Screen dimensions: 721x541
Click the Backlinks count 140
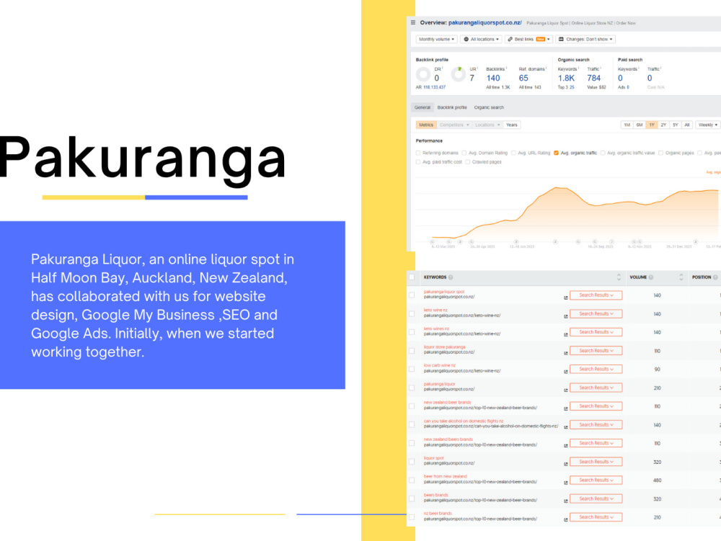tap(493, 78)
